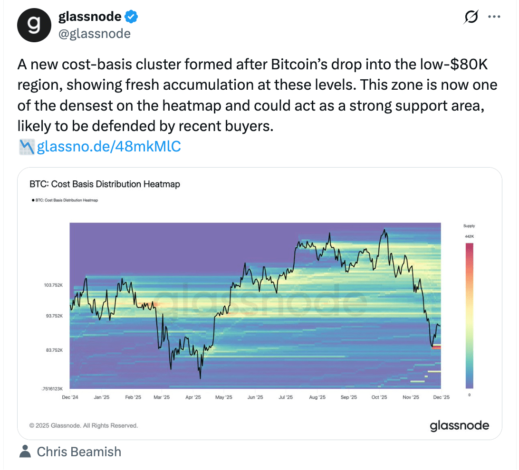The height and width of the screenshot is (470, 519).
Task: Click the red dense cluster near 83.752K
Action: pyautogui.click(x=436, y=348)
